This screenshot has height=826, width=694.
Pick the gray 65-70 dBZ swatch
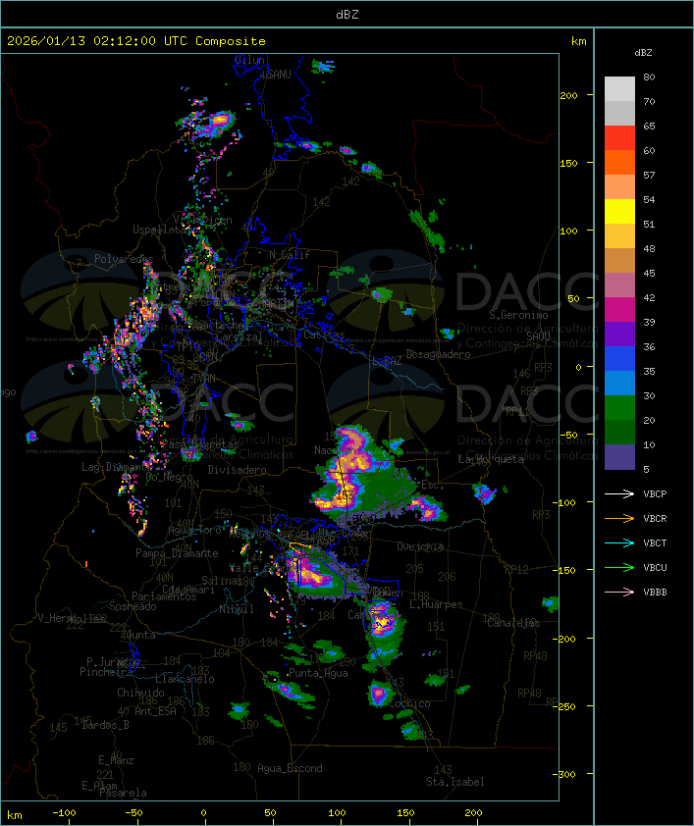619,113
